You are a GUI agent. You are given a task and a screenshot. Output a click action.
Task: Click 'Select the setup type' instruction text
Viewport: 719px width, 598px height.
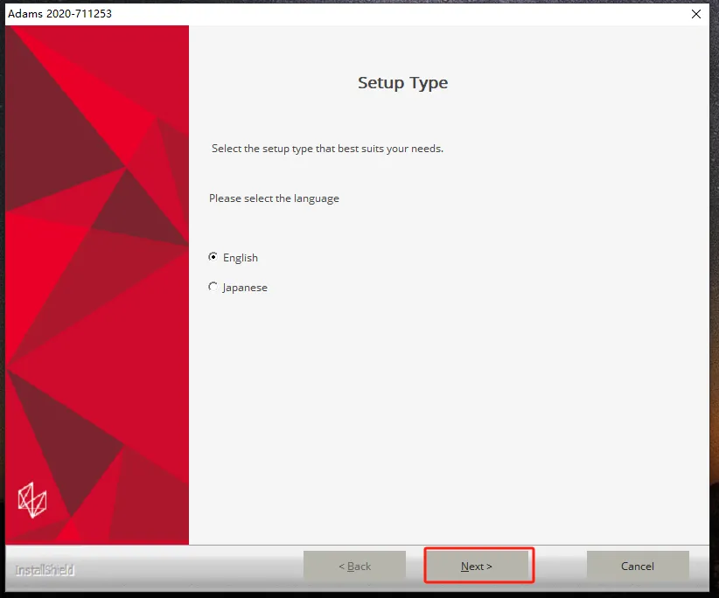(x=327, y=149)
